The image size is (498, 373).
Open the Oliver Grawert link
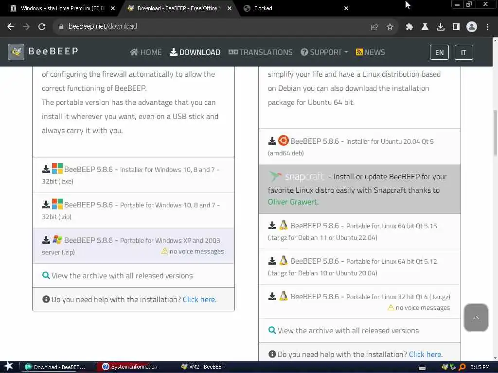293,202
